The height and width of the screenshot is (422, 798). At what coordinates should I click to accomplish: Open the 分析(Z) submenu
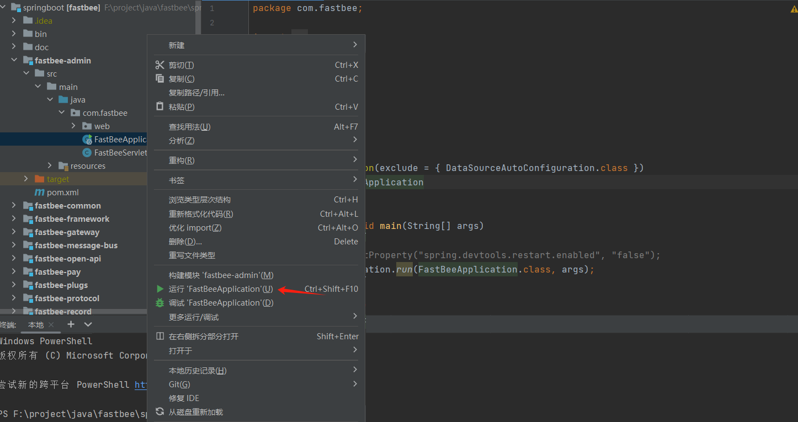tap(256, 141)
